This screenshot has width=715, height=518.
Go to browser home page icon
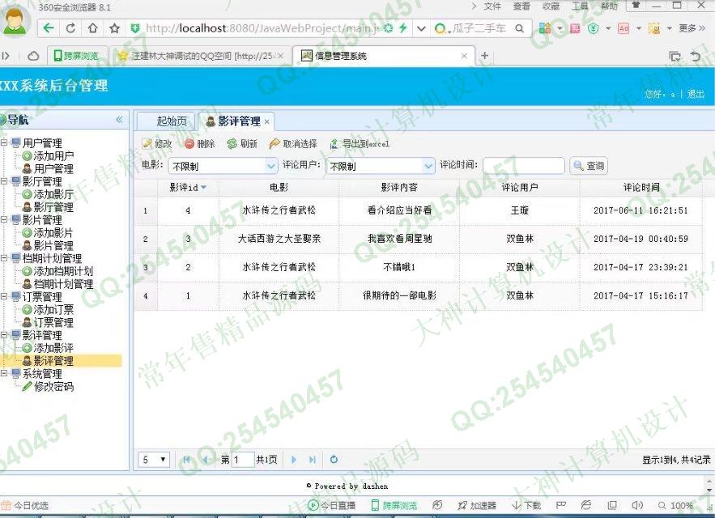(x=92, y=28)
